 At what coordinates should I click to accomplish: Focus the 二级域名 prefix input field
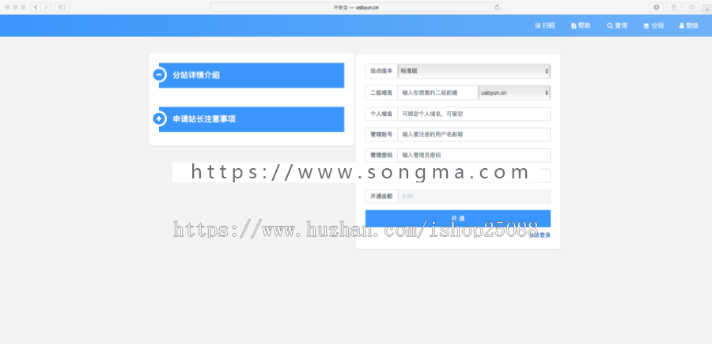point(437,92)
